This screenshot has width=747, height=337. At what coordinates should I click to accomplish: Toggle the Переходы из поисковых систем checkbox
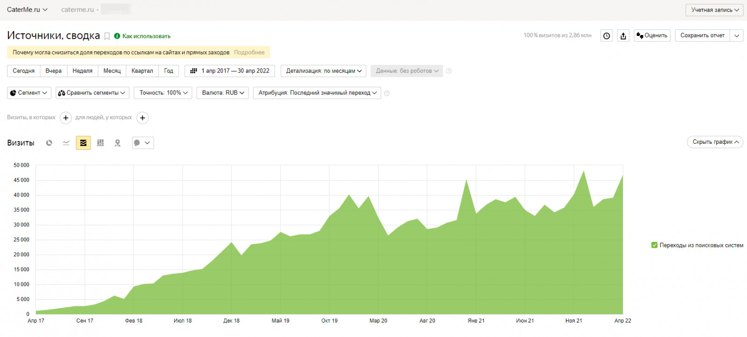654,245
